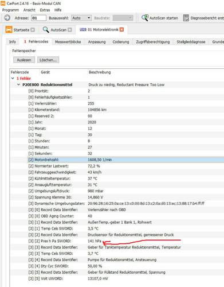The height and width of the screenshot is (287, 224).
Task: Click the Gerät column header
Action: pos(45,72)
